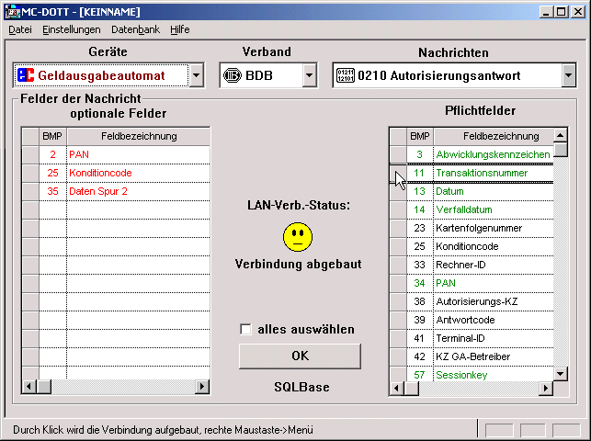The width and height of the screenshot is (591, 441).
Task: Click the Pflichtfelder vertical scrollbar thumb
Action: (x=561, y=150)
